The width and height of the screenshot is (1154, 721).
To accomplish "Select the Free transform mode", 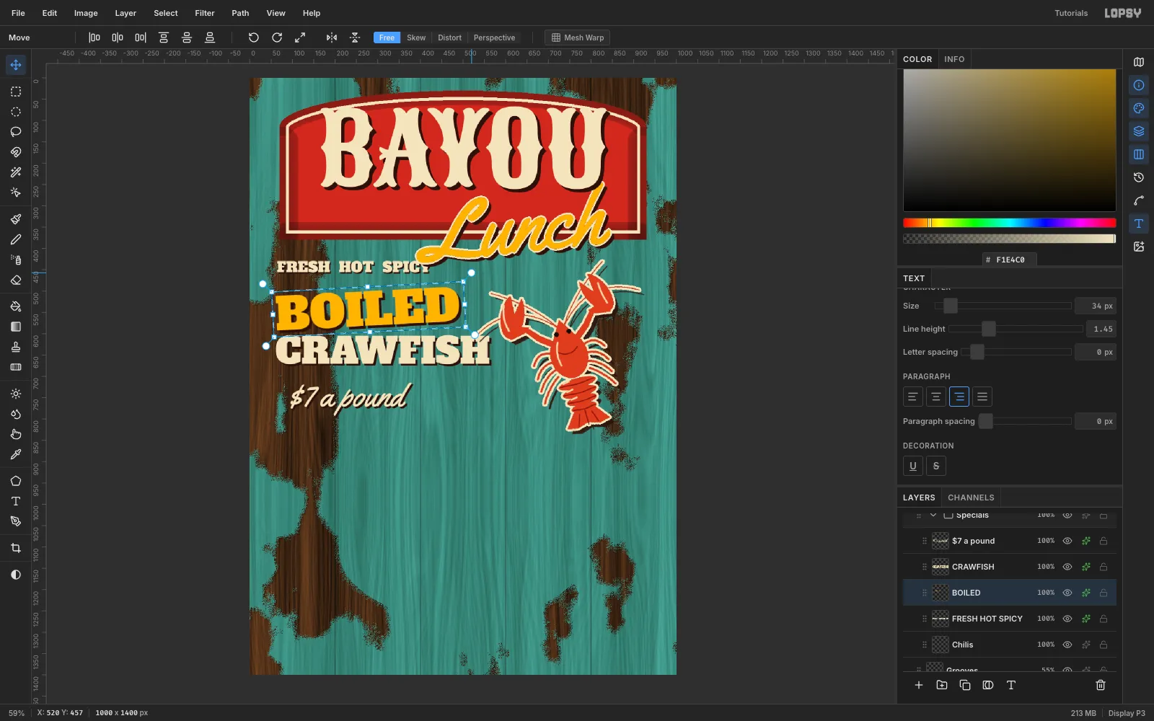I will coord(387,37).
